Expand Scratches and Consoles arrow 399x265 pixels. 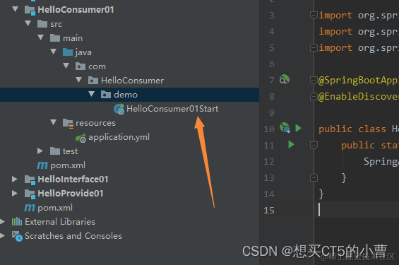coord(2,236)
